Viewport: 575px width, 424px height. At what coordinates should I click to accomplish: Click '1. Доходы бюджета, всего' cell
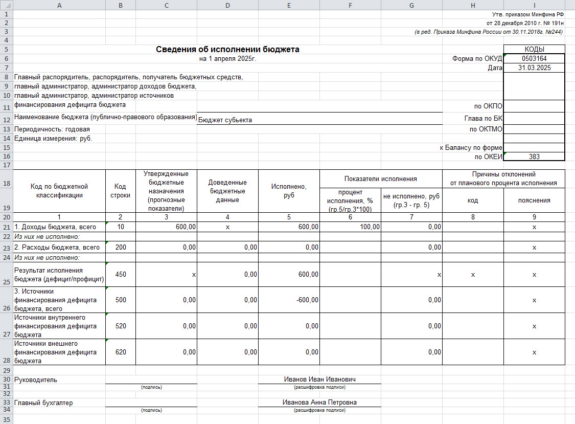(x=59, y=227)
